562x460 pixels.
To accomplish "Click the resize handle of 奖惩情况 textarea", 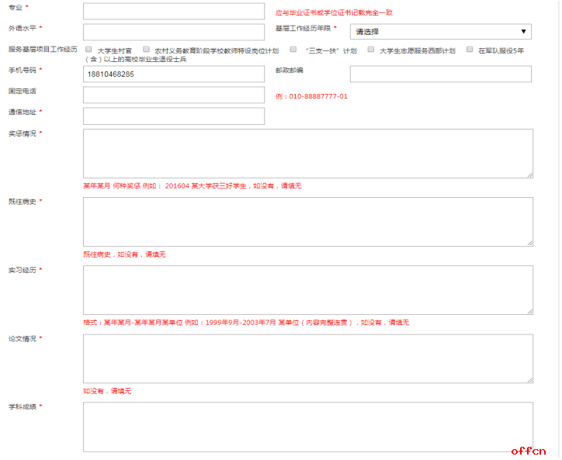I will pos(529,175).
